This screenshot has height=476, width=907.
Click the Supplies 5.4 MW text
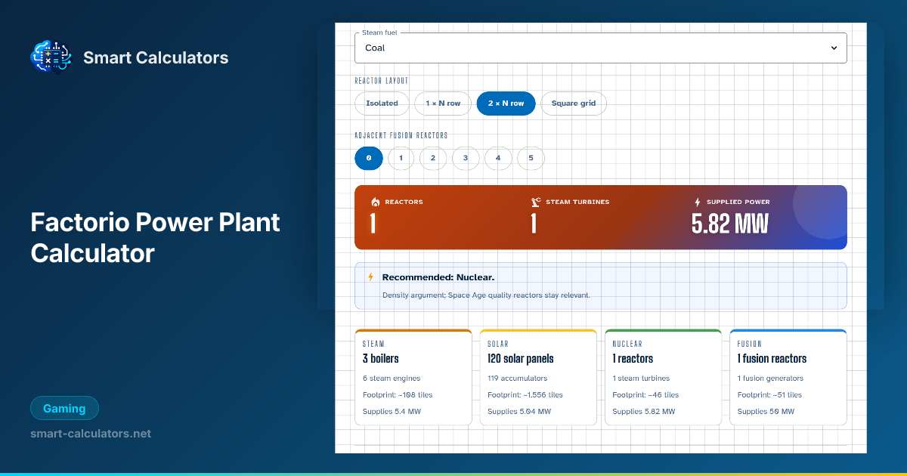(x=391, y=411)
